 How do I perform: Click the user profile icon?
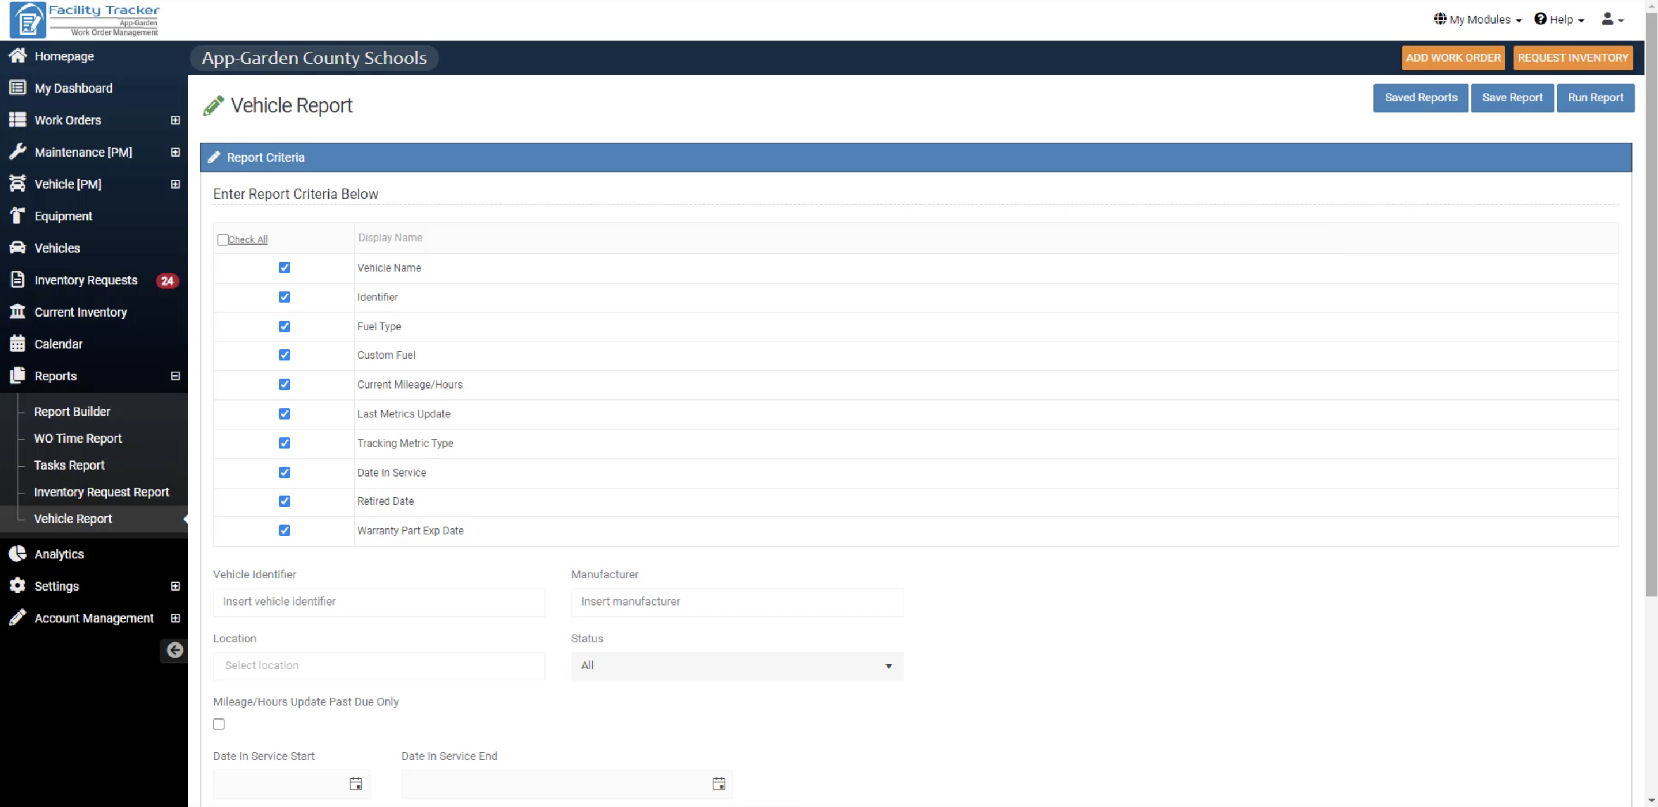pyautogui.click(x=1607, y=20)
